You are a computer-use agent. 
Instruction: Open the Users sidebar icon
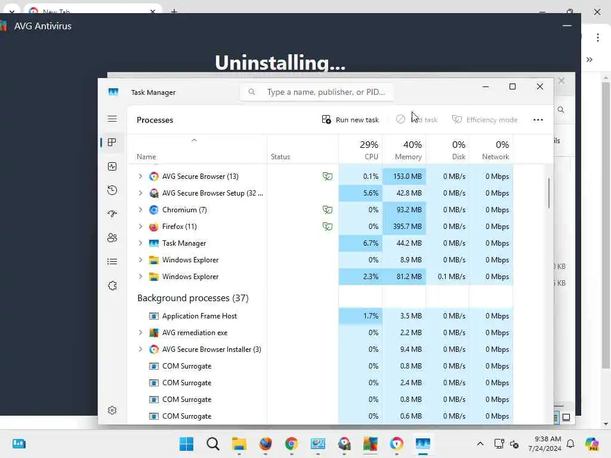(112, 237)
